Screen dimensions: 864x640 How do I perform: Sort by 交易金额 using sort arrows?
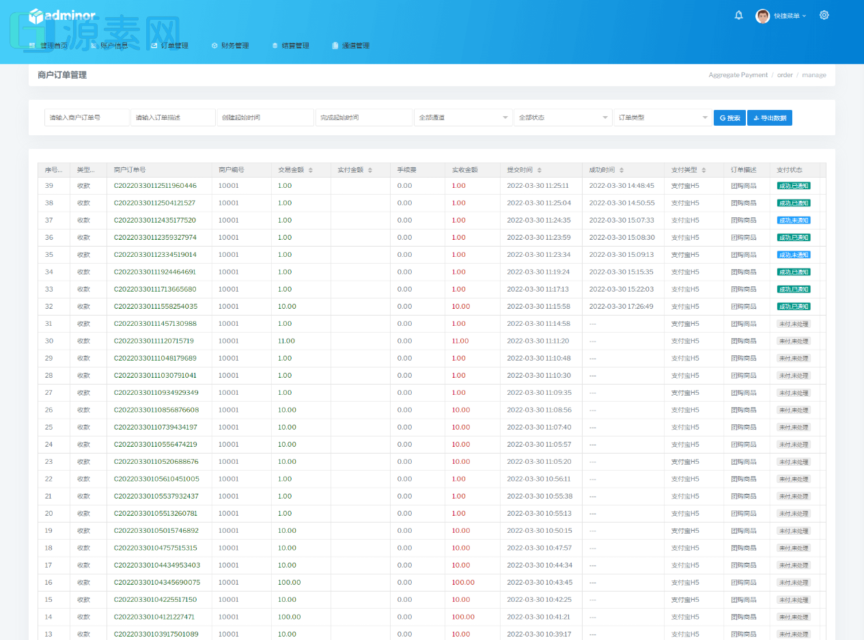311,170
